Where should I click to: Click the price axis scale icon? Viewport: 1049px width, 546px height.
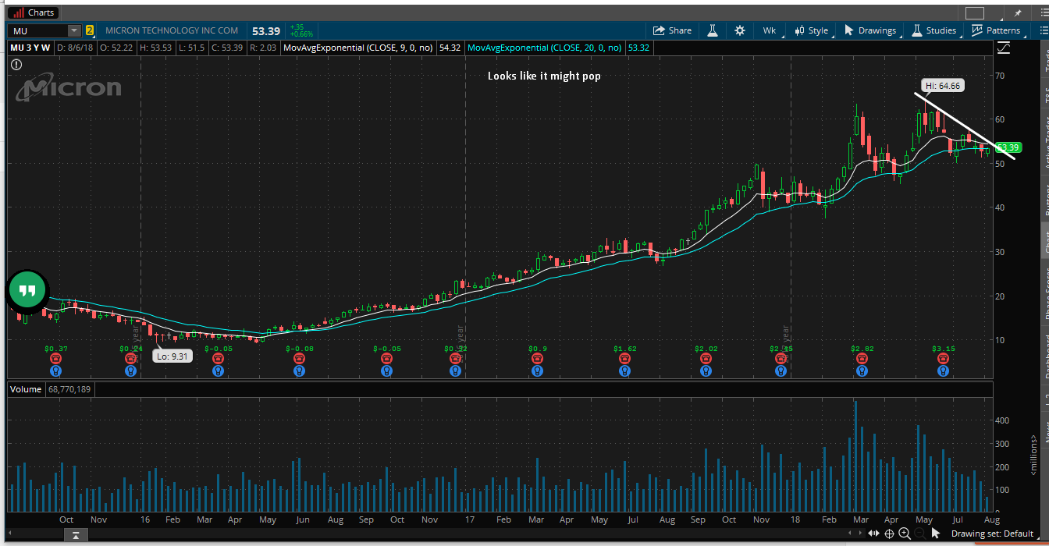point(1004,48)
